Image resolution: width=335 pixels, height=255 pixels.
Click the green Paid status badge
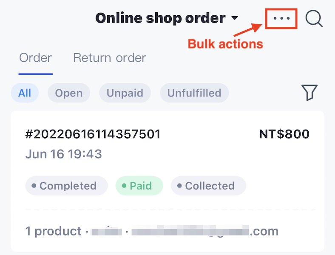pos(139,186)
